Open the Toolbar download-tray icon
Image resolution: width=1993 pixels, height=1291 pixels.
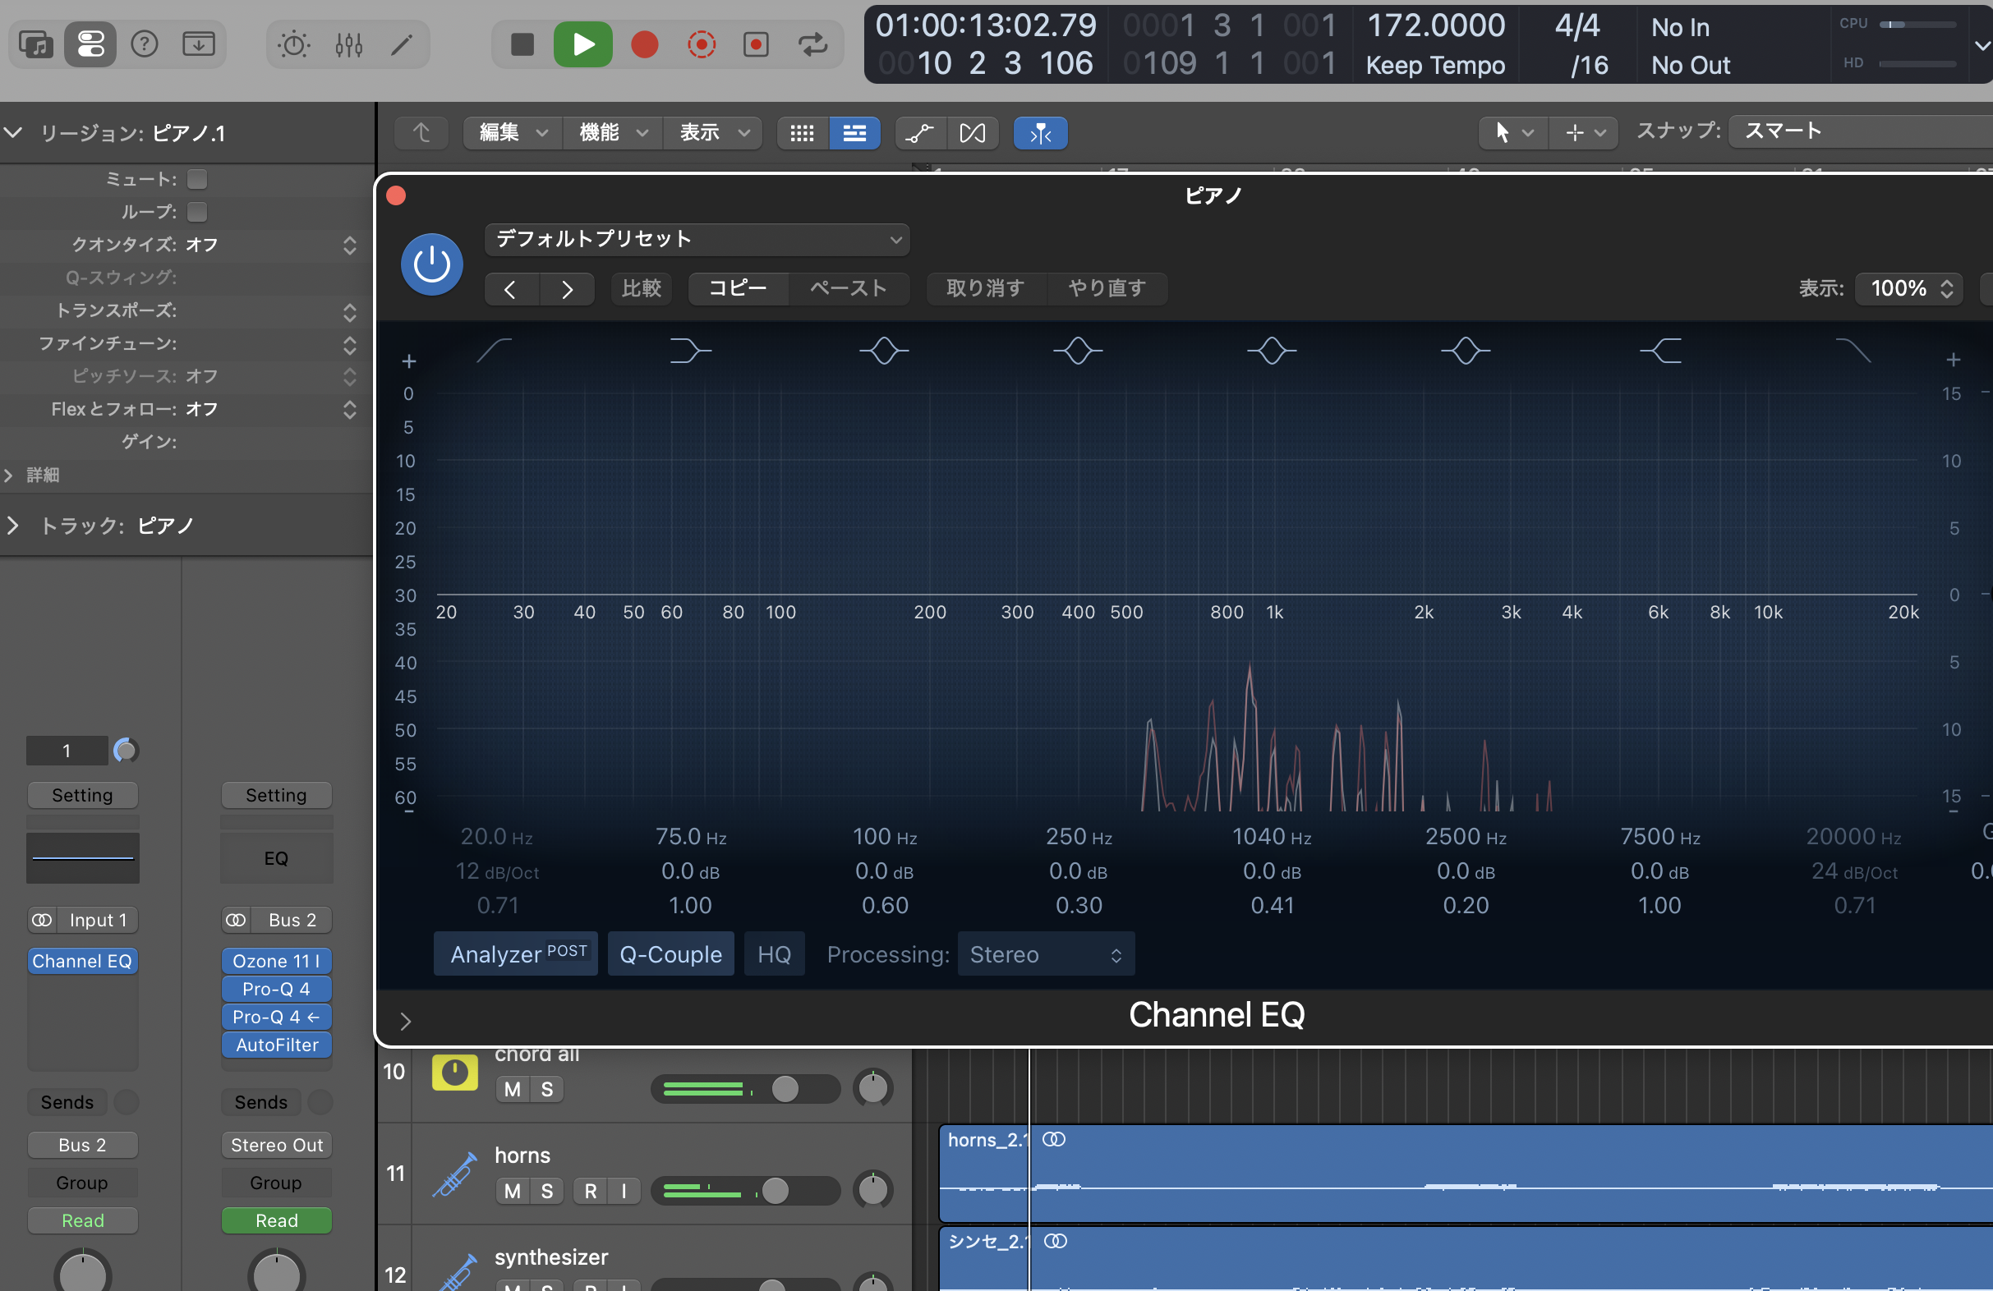pos(199,44)
